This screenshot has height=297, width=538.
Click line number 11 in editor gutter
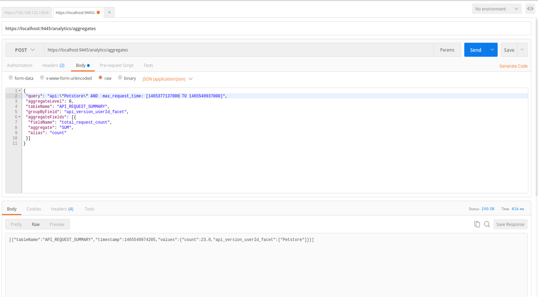point(15,143)
